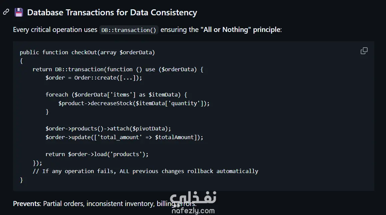The height and width of the screenshot is (215, 386).
Task: Click the '$order = Order::create' line
Action: (94, 78)
